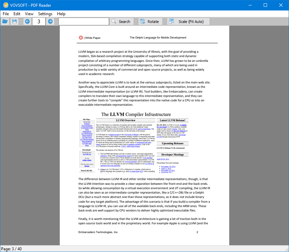Open the Edit menu
289x252 pixels.
(17, 14)
